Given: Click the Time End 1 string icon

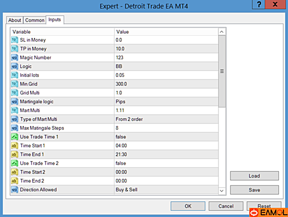Looking at the screenshot, I should pos(14,155).
